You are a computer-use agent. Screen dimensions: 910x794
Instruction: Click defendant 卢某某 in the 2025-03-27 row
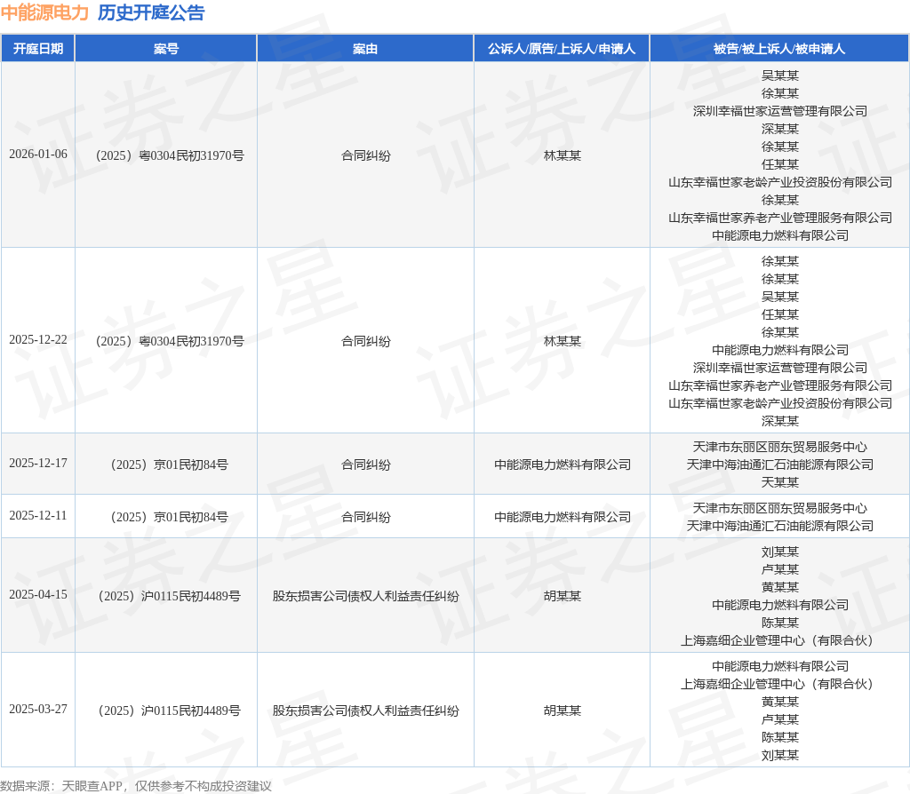780,719
